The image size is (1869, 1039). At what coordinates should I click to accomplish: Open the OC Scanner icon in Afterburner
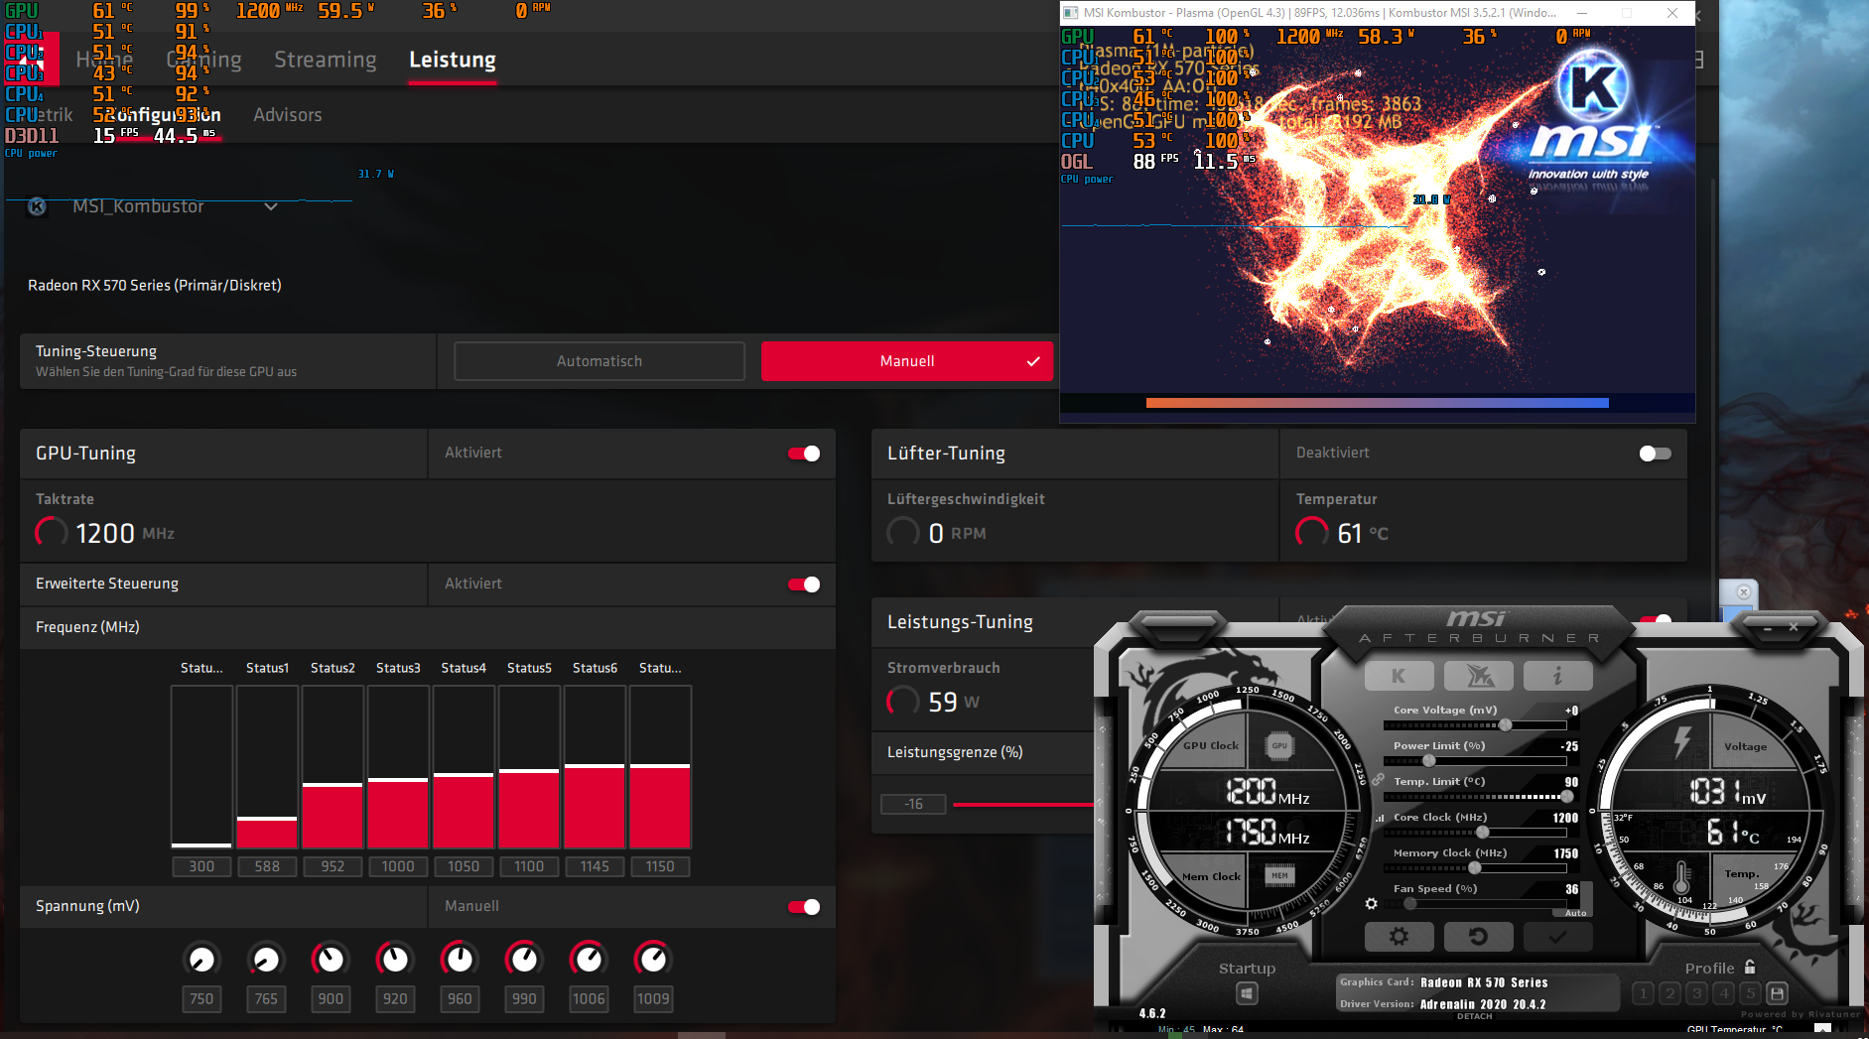click(1478, 676)
